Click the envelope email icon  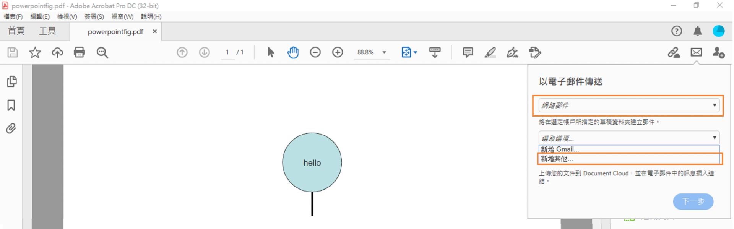696,52
